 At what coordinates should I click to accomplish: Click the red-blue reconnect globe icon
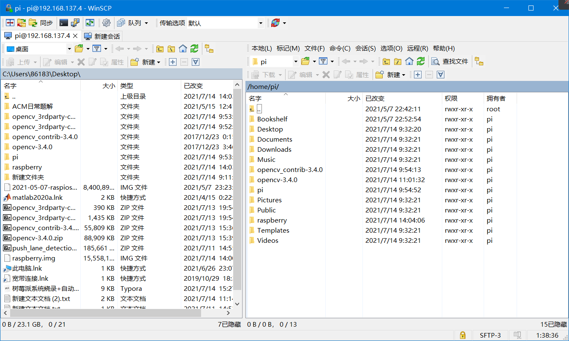coord(275,23)
